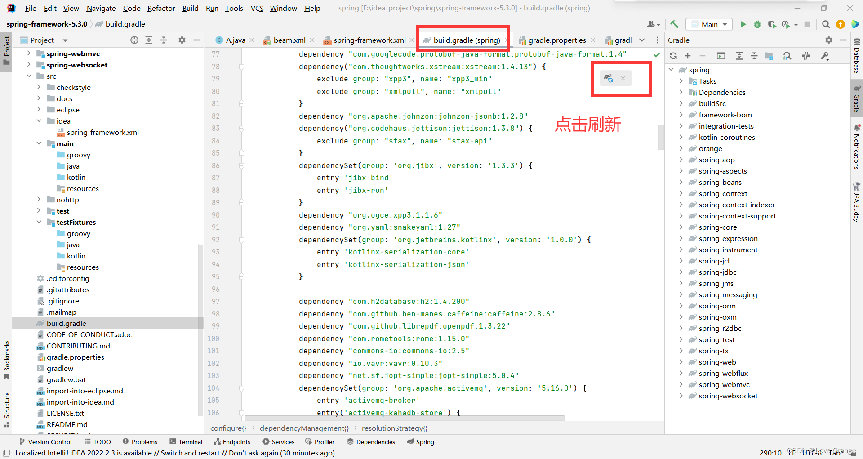This screenshot has height=459, width=863.
Task: Open the Problems tool window
Action: point(140,442)
